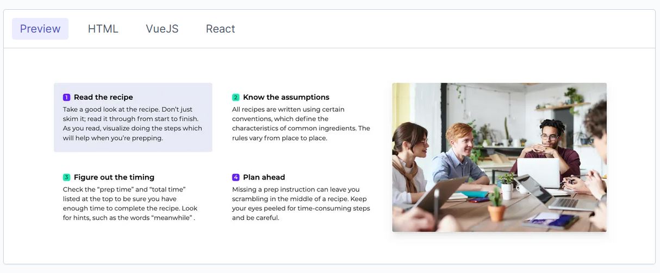
Task: Click the paragraph starting 'Take a good look'
Action: coord(132,124)
